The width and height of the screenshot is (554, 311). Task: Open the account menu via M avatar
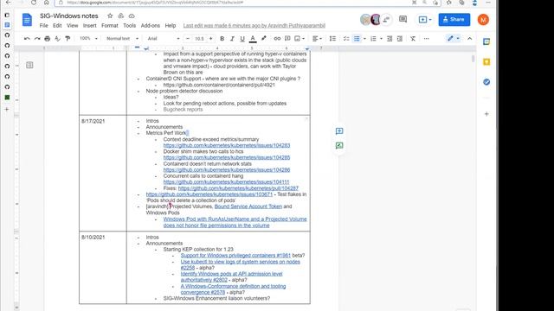click(x=483, y=20)
